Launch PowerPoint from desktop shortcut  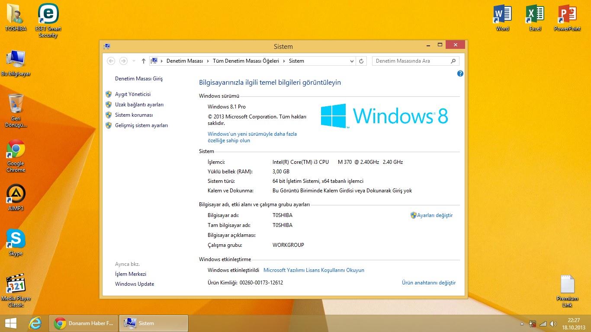coord(567,18)
